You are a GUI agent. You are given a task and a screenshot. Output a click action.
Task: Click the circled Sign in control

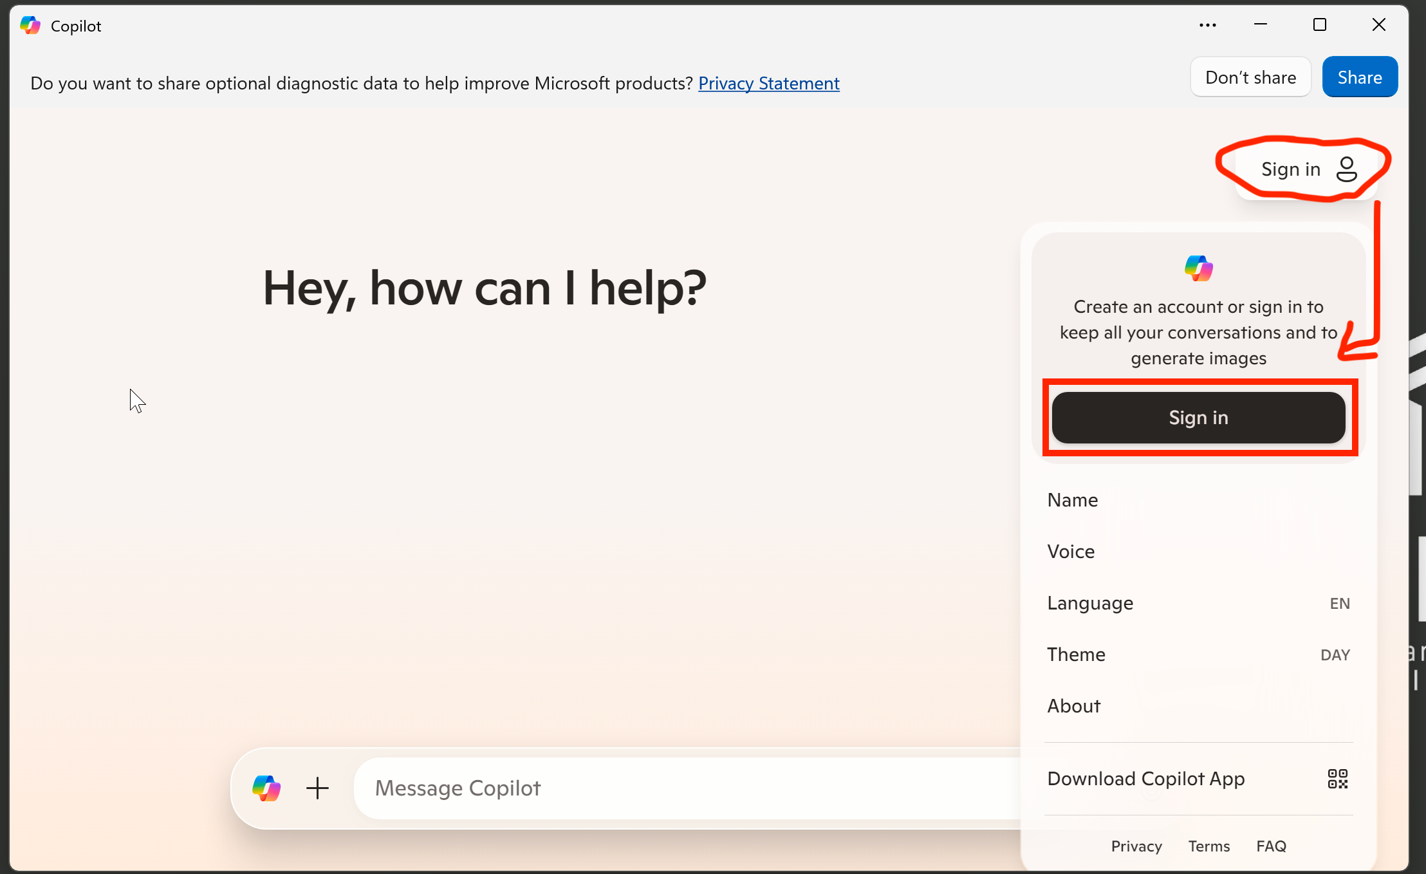1290,169
